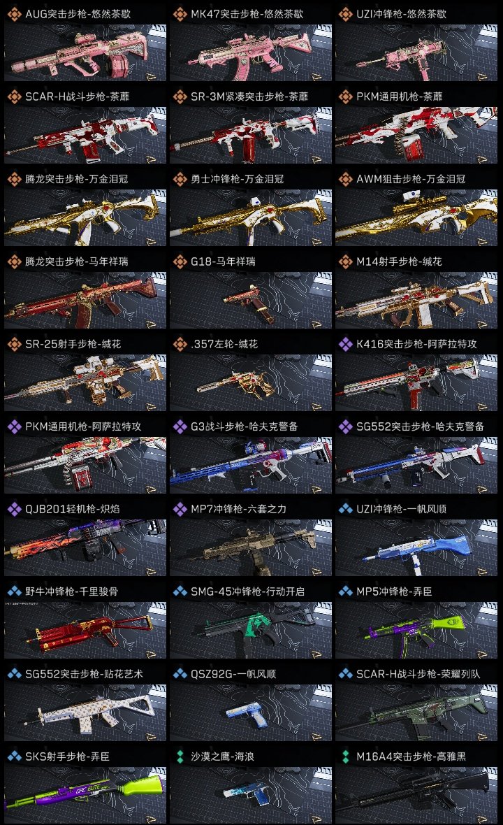The image size is (503, 825).
Task: Select the G18-马年祥瑞 pistol thumbnail
Action: (x=251, y=301)
